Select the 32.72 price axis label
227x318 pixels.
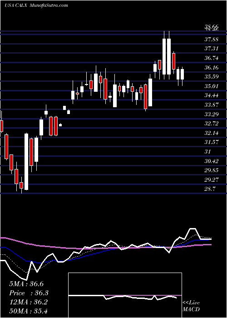(212, 124)
